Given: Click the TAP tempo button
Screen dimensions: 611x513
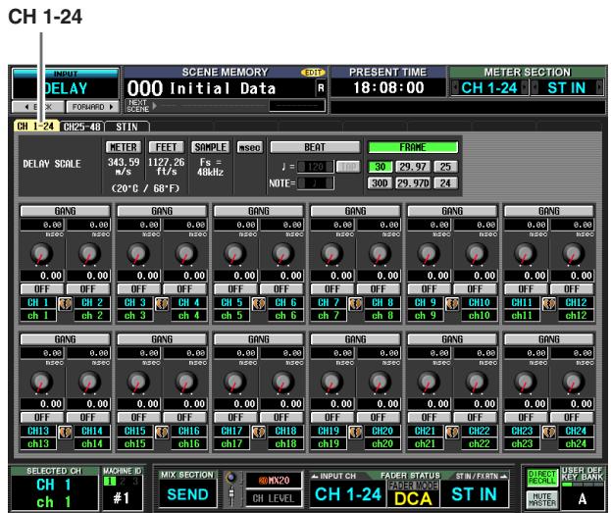Looking at the screenshot, I should [348, 167].
